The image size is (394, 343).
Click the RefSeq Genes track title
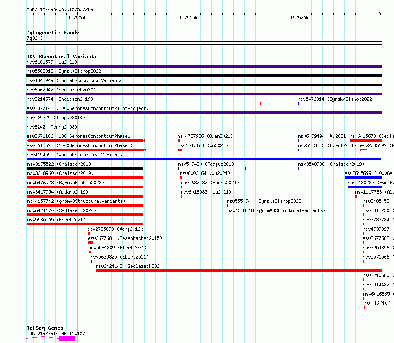pyautogui.click(x=45, y=328)
